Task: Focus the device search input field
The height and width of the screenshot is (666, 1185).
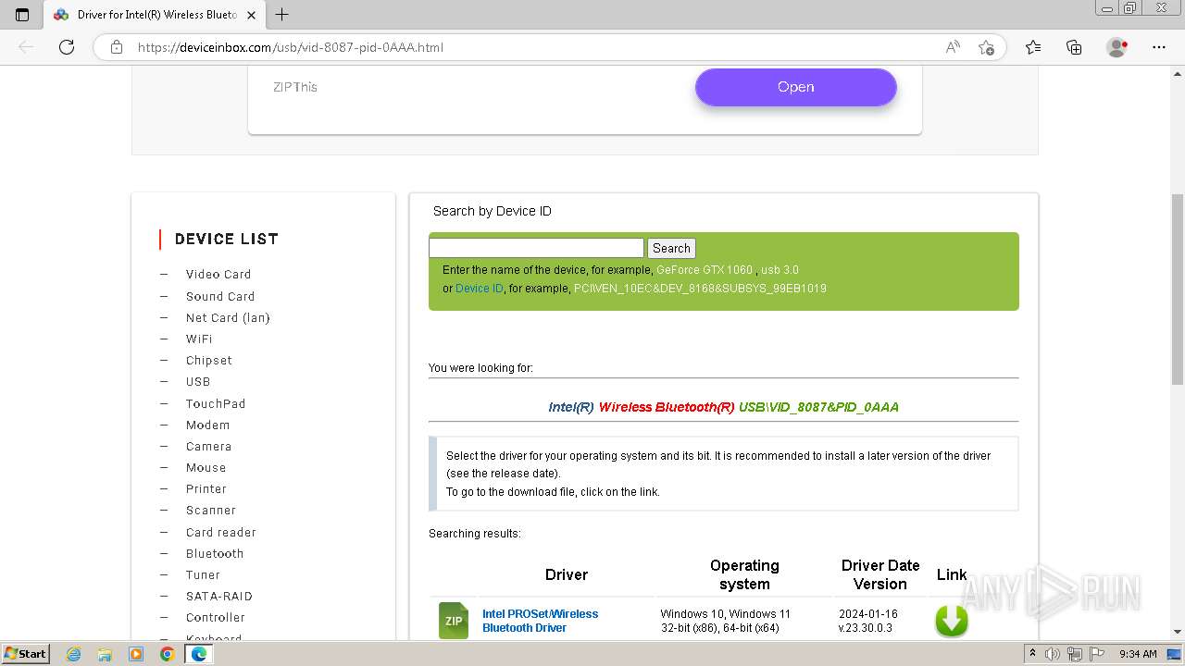Action: coord(536,248)
